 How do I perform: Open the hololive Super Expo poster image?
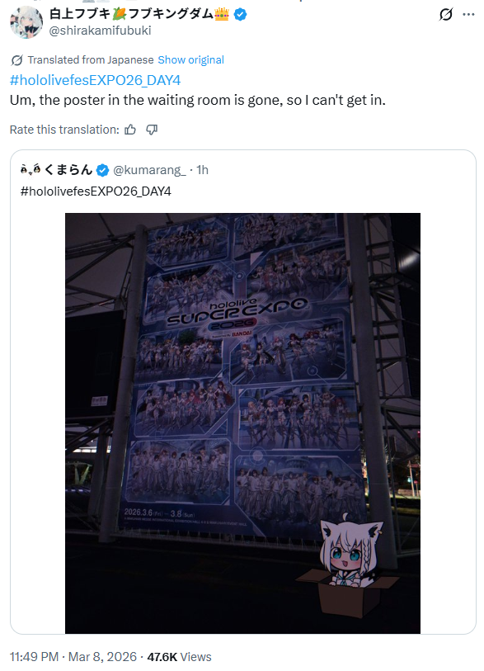[x=242, y=423]
